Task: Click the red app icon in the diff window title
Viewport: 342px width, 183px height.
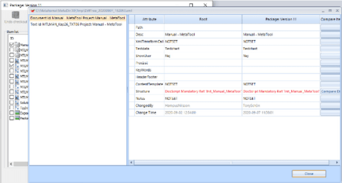Action: (33, 10)
